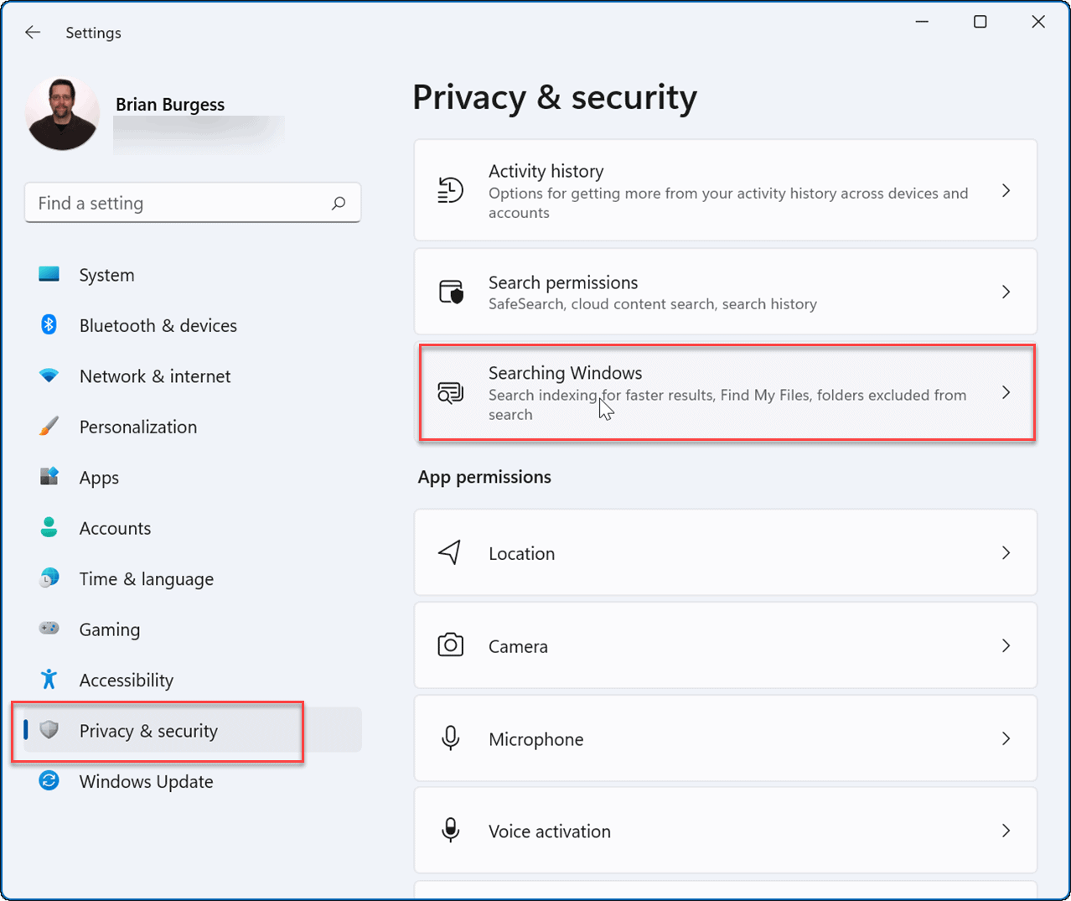Click the Windows Update sync icon

pos(49,781)
